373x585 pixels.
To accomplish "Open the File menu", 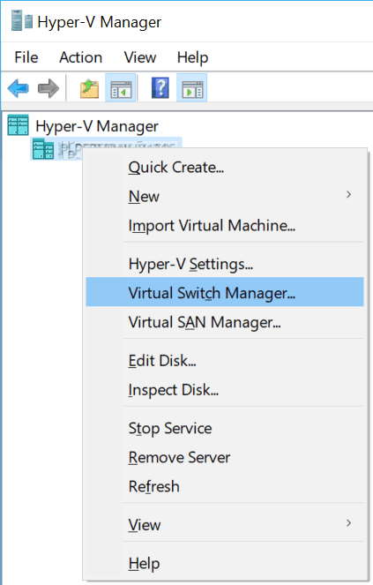I will (x=26, y=57).
